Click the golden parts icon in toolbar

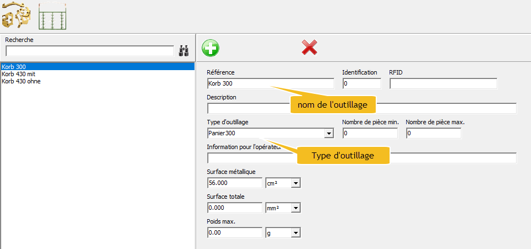pyautogui.click(x=16, y=17)
